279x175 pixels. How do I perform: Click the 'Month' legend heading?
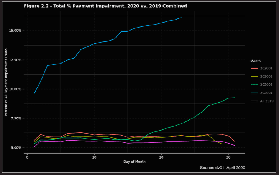coord(255,61)
